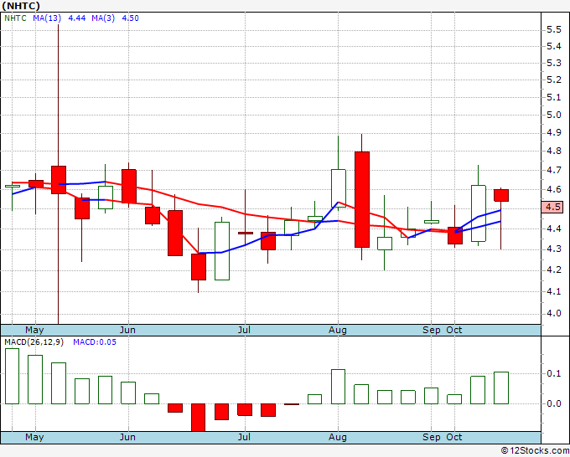Select the last red candle in October
Screen dimensions: 570x457
501,195
